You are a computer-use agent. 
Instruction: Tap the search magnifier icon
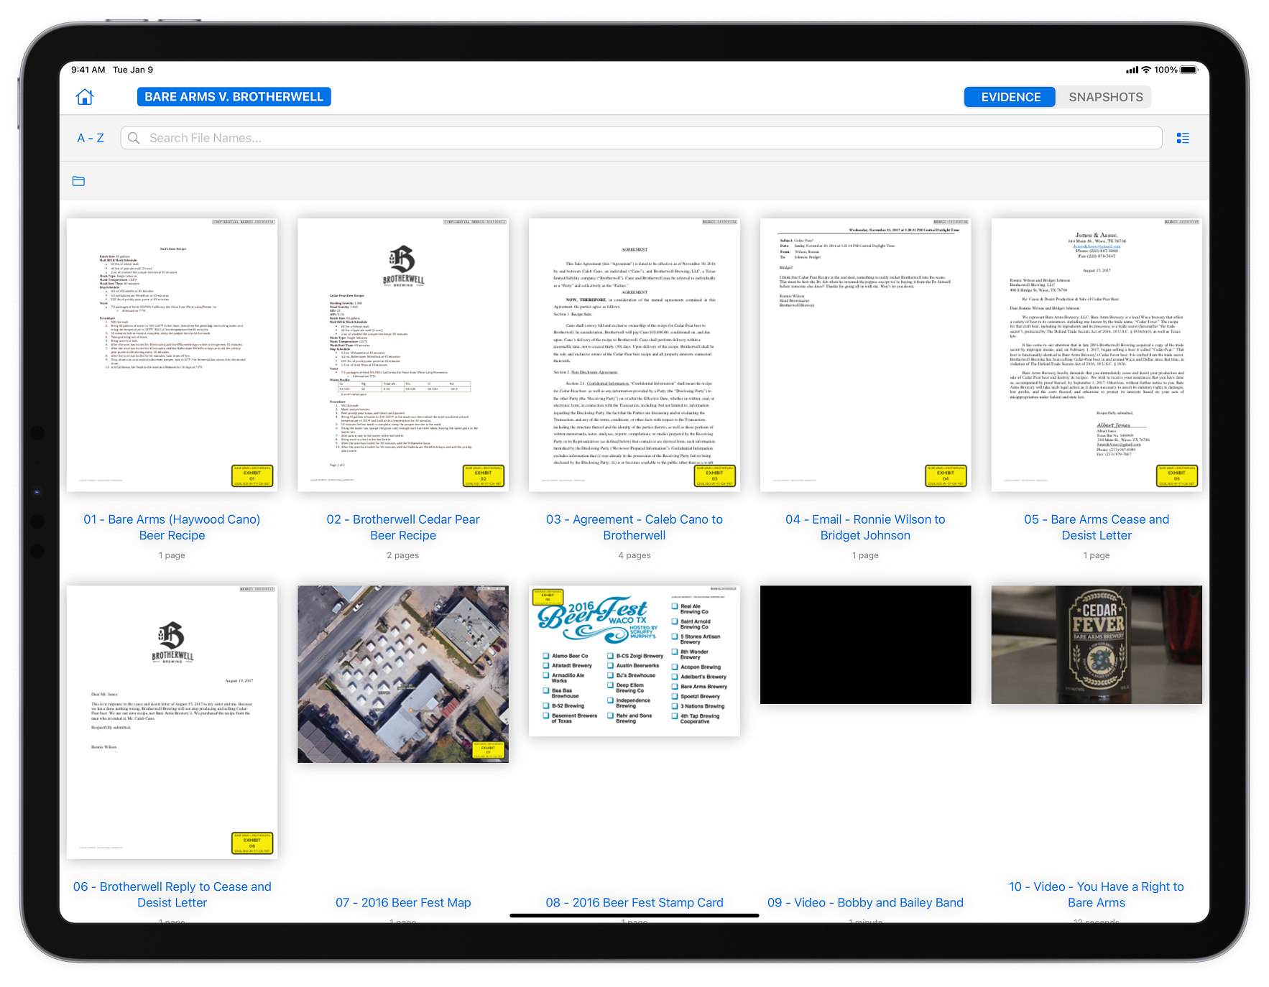134,138
